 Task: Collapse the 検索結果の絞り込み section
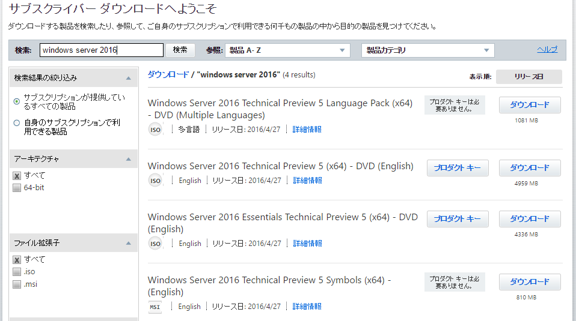click(x=128, y=78)
